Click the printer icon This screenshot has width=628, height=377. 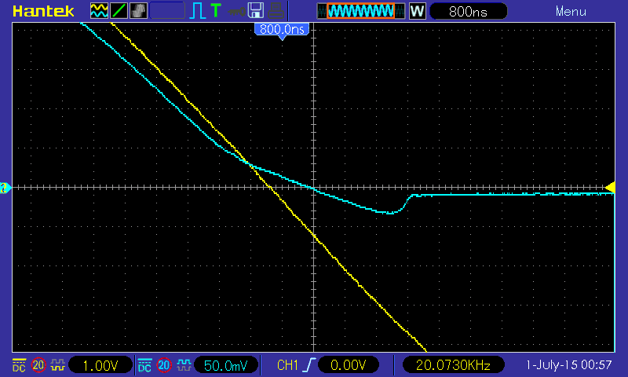[x=276, y=11]
